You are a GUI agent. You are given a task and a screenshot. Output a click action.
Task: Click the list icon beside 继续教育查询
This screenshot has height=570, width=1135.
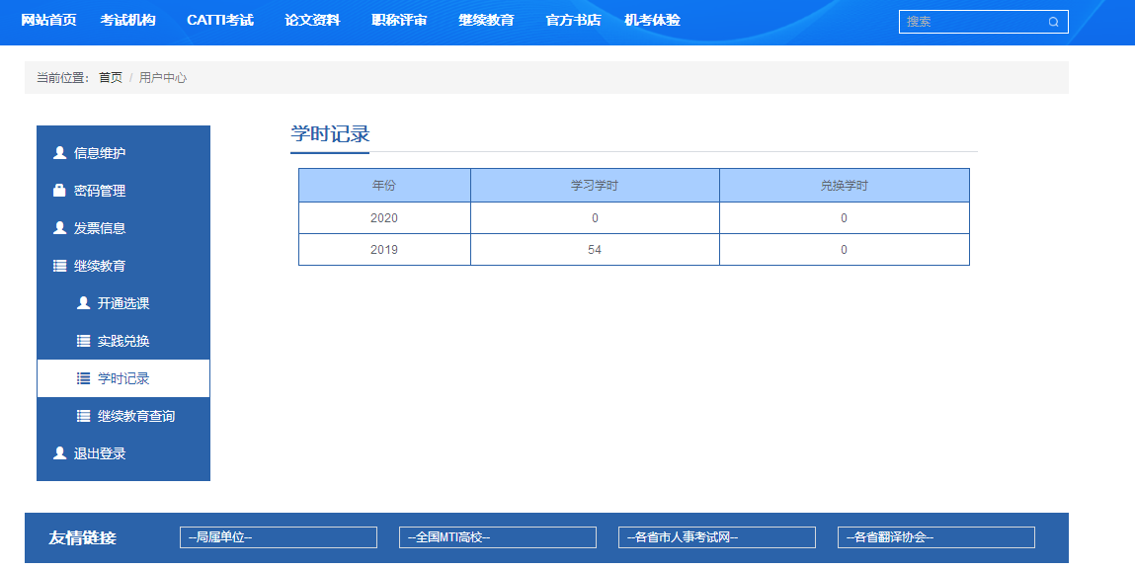(83, 417)
